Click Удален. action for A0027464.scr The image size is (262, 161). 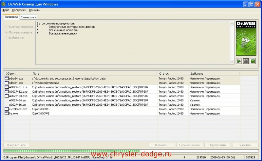tap(195, 100)
